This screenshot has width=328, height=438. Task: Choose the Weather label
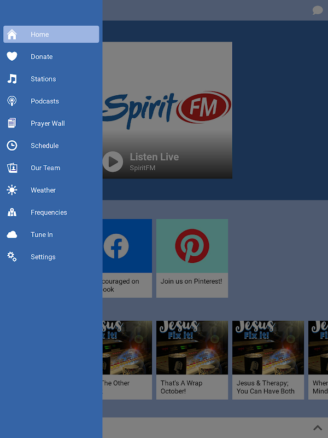[x=43, y=190]
